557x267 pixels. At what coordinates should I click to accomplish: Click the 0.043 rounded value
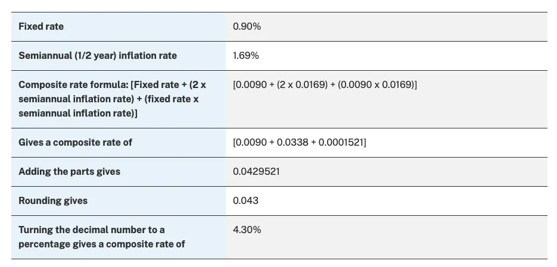pyautogui.click(x=245, y=201)
